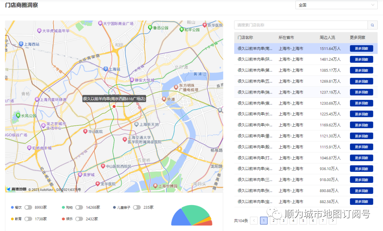Click the 大华虎城嘉年华 map marker
The width and height of the screenshot is (383, 231).
[39, 30]
